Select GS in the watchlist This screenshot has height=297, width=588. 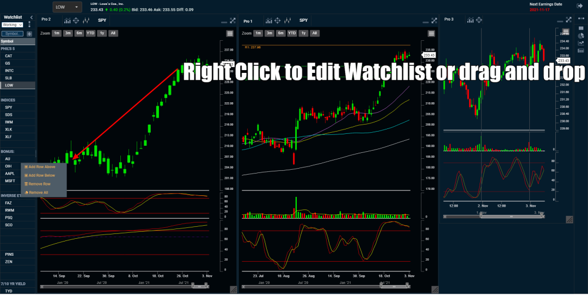pos(17,63)
